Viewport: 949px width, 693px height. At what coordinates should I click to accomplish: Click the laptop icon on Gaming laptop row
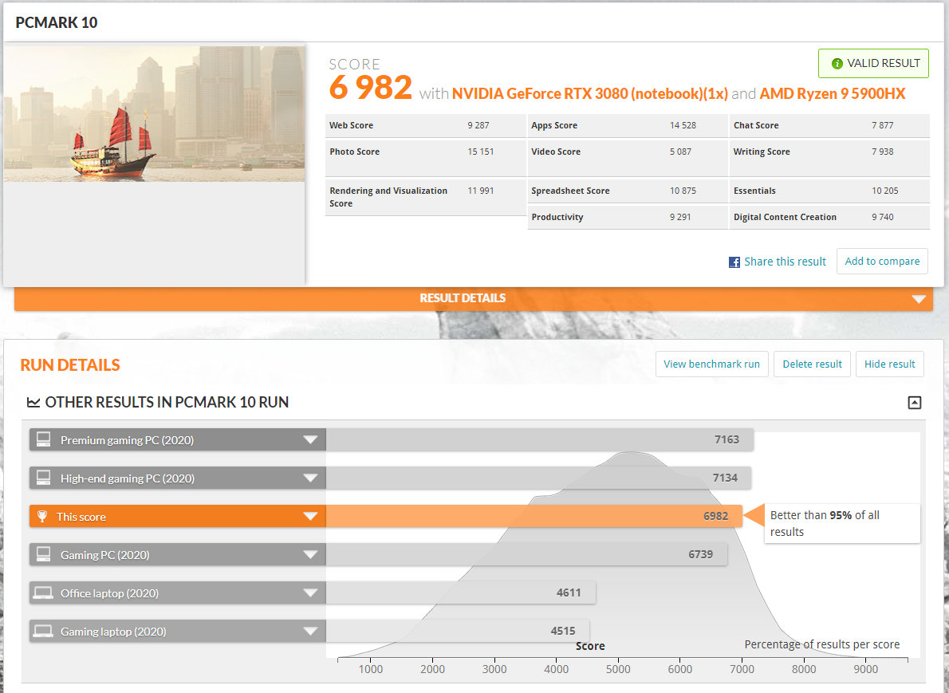(43, 631)
